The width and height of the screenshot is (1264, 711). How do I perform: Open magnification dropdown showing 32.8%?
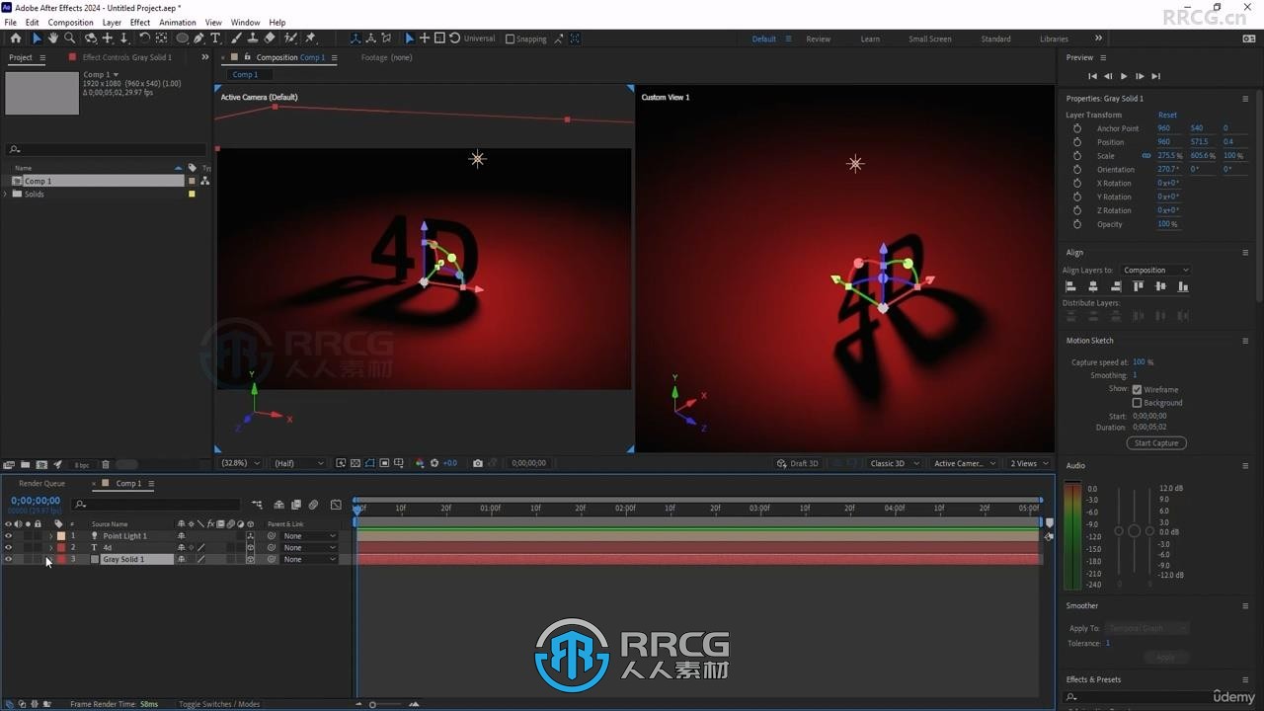coord(240,463)
